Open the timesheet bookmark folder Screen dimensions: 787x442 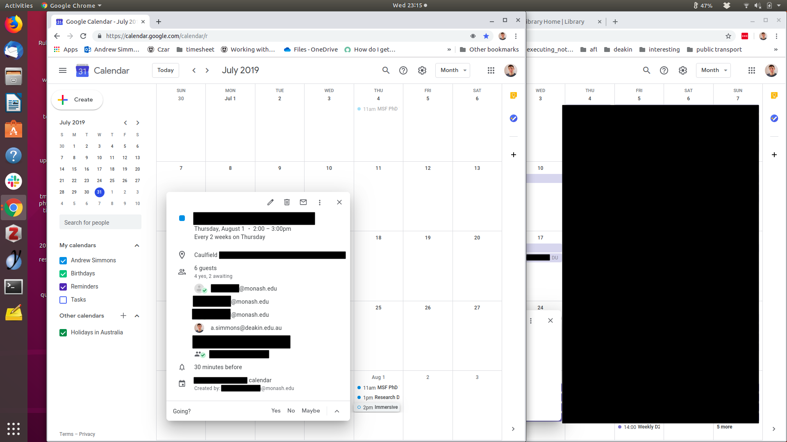click(x=196, y=50)
